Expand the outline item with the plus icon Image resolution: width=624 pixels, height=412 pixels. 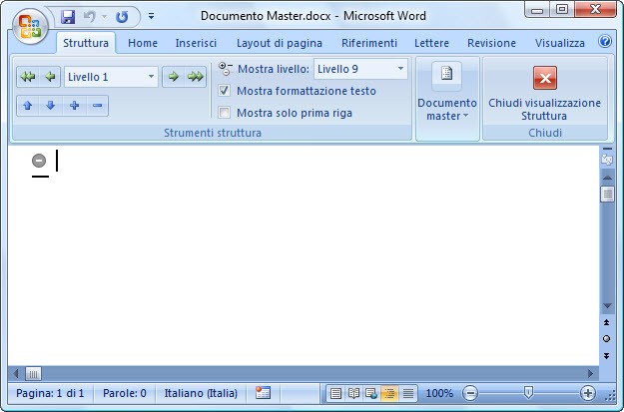click(74, 106)
